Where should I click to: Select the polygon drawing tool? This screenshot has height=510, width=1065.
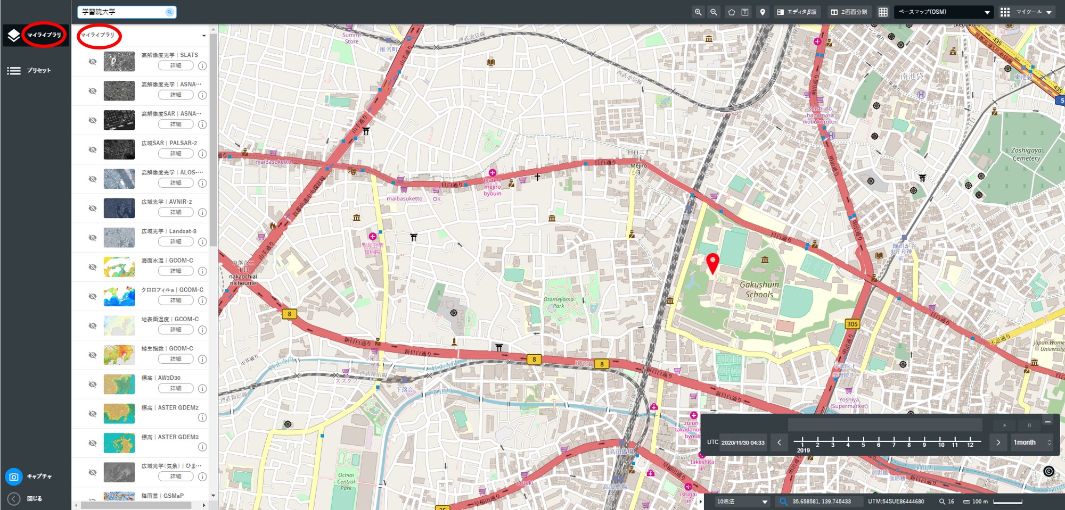coord(732,12)
